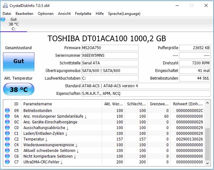Viewport: 214px width, 170px height.
Task: Click the Schlecht... column header
Action: tap(136, 104)
